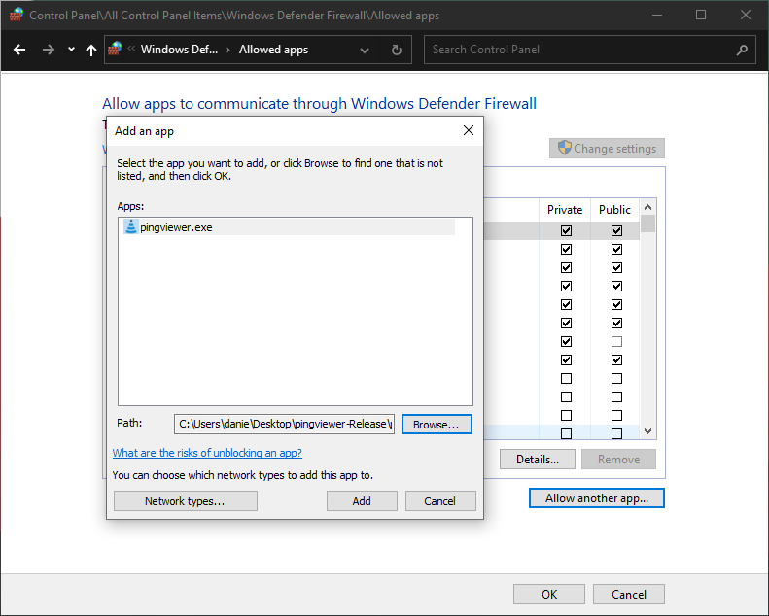Click the Allowed apps breadcrumb segment
Viewport: 769px width, 616px height.
click(x=273, y=50)
